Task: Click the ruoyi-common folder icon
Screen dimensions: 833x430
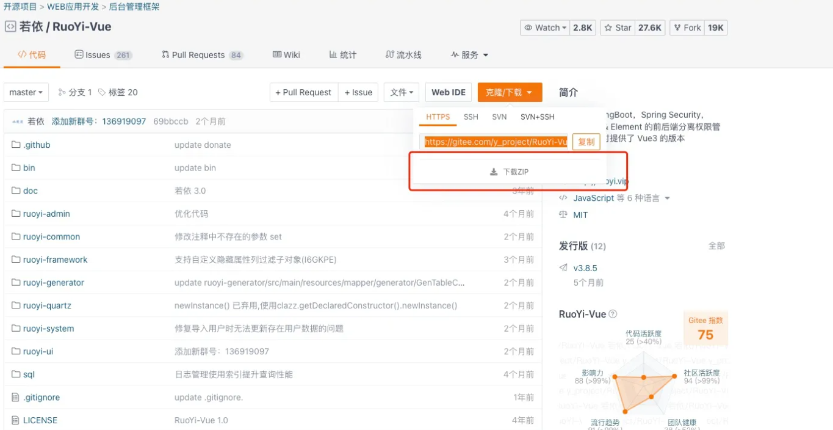Action: (x=16, y=237)
